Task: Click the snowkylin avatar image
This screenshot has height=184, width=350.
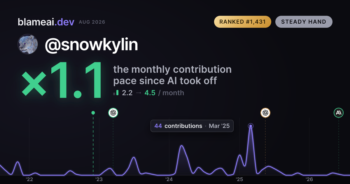Action: (28, 44)
